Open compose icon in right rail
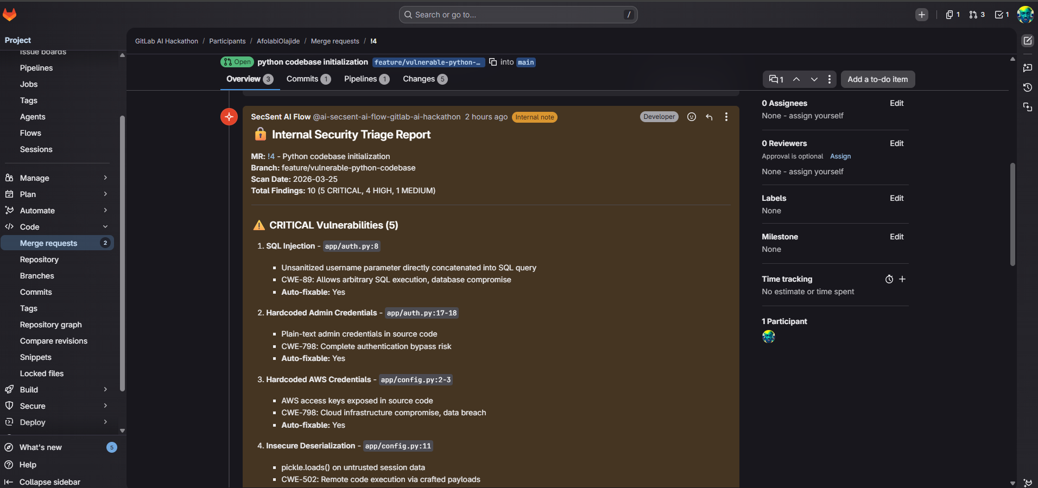 (1028, 41)
